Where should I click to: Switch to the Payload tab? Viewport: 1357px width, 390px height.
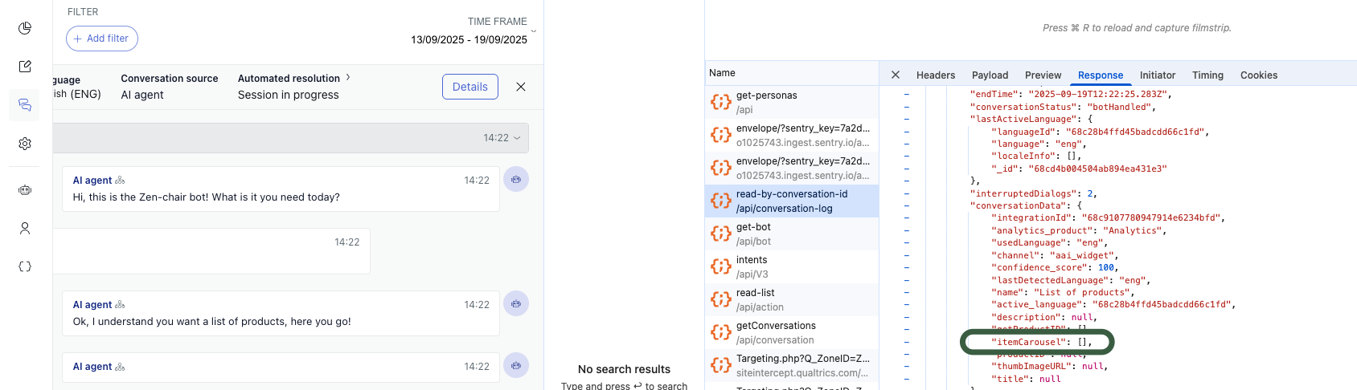click(x=990, y=75)
